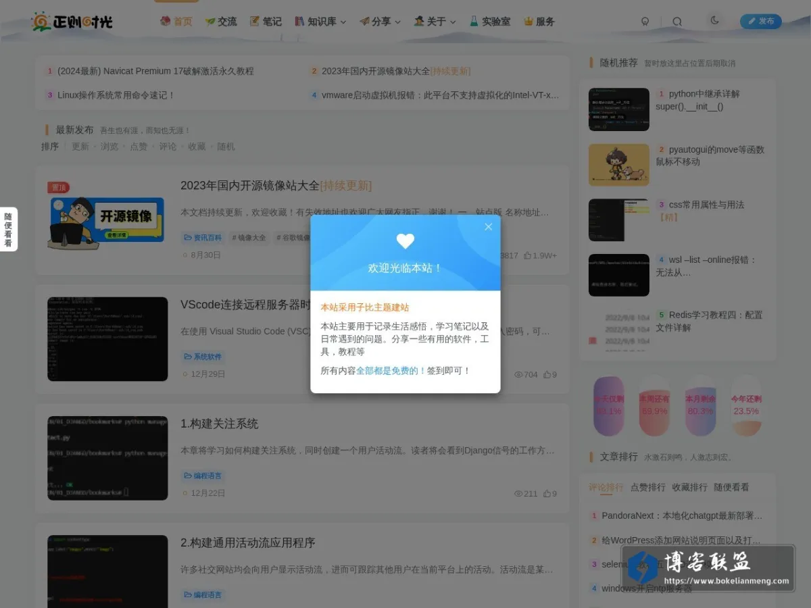Screen dimensions: 811x608
Task: Click the 本周还有 progress capsule
Action: tap(654, 406)
